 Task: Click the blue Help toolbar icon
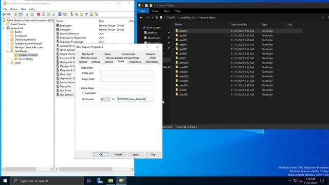coord(60,14)
